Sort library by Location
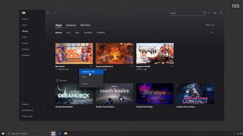The width and height of the screenshot is (243, 136). 88,32
